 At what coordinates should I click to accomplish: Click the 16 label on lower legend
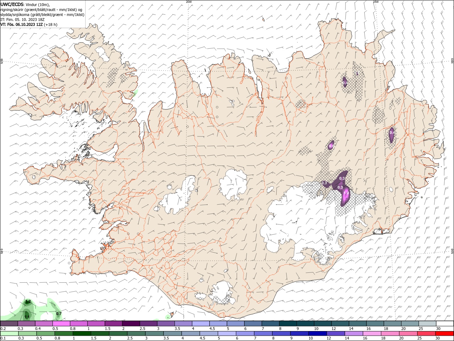[x=365, y=339]
